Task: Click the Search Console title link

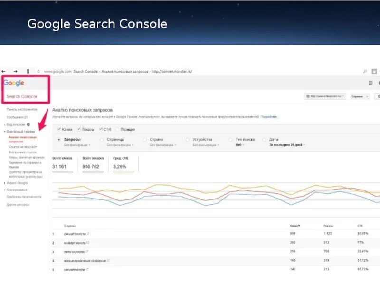Action: click(x=22, y=96)
